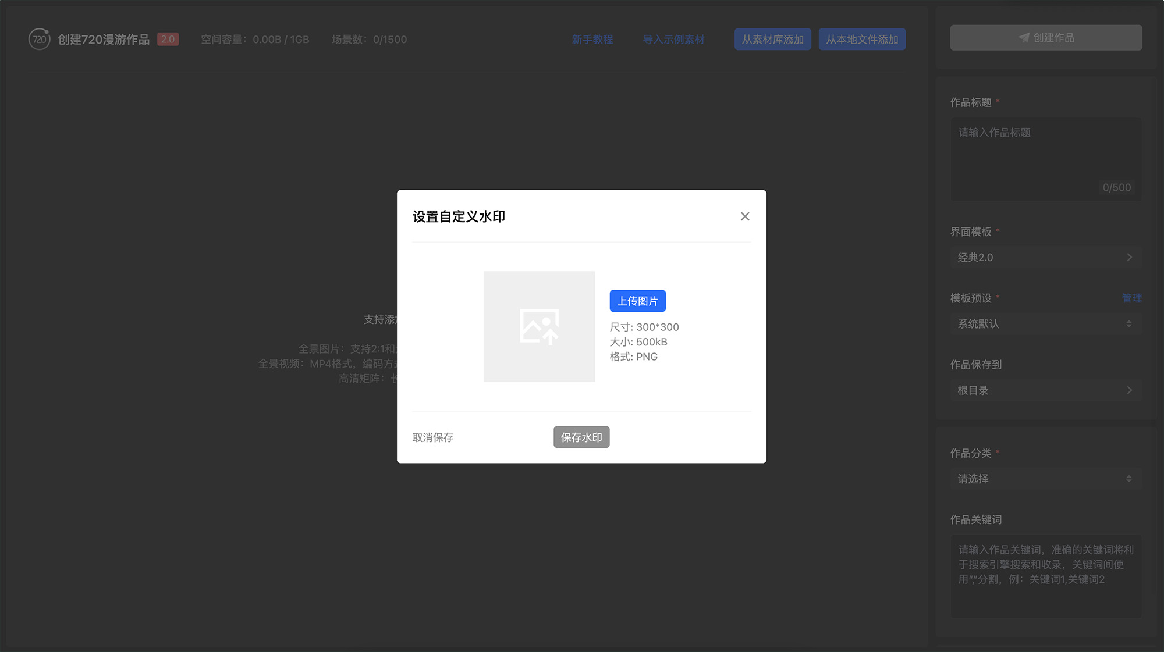Close the custom watermark dialog
The width and height of the screenshot is (1164, 652).
click(x=744, y=216)
